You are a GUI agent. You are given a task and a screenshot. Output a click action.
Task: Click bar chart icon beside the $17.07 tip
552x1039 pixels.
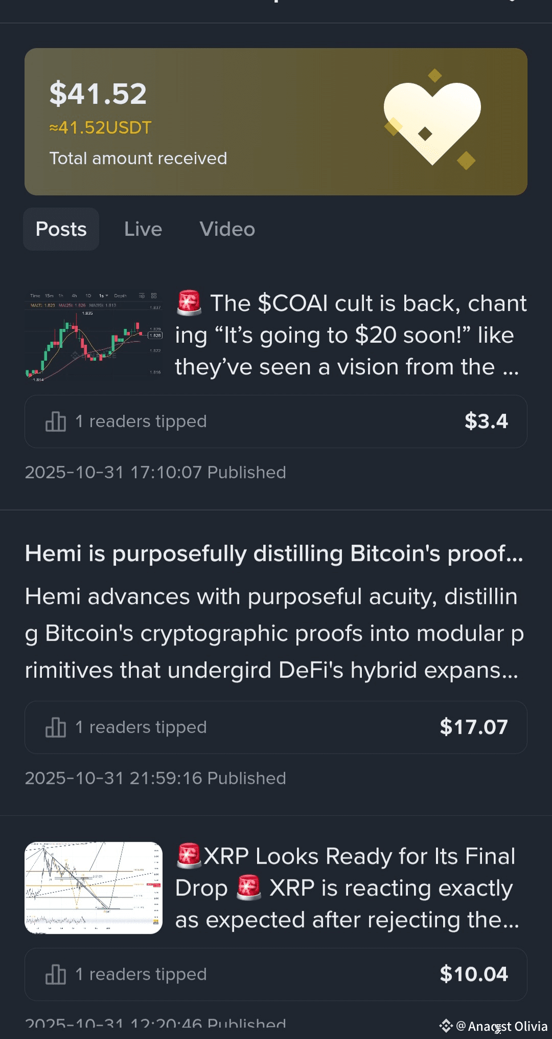pyautogui.click(x=56, y=727)
